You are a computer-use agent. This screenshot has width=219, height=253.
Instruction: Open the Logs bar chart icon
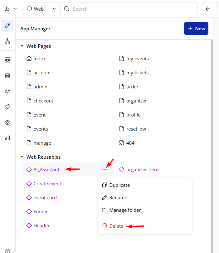tap(7, 138)
